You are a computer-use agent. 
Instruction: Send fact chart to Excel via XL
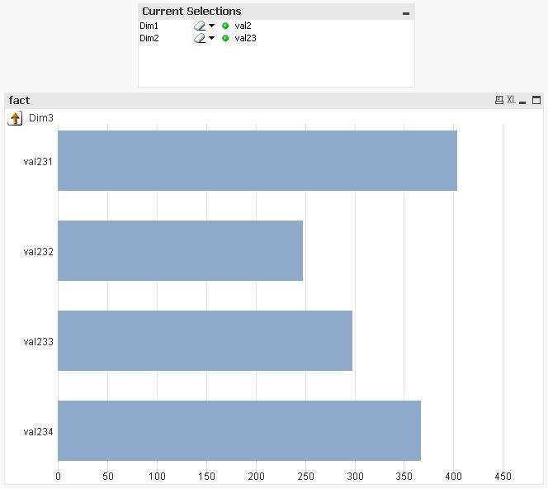click(511, 100)
